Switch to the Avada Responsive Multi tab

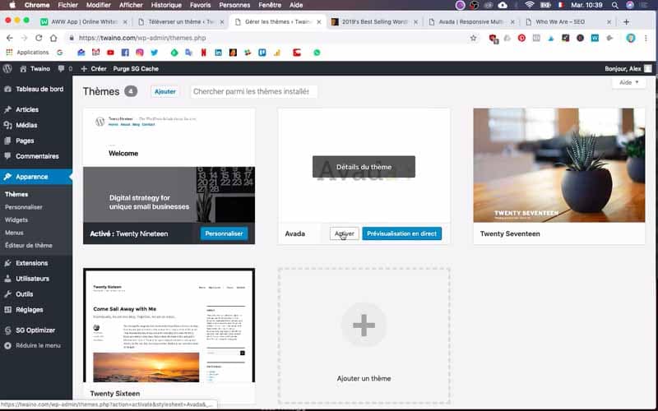click(470, 22)
